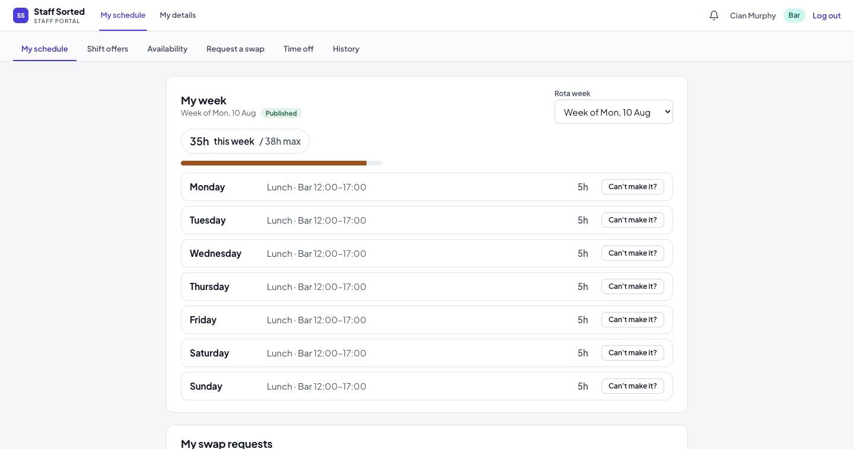This screenshot has height=449, width=854.
Task: Select the Sunday day label
Action: coord(206,386)
